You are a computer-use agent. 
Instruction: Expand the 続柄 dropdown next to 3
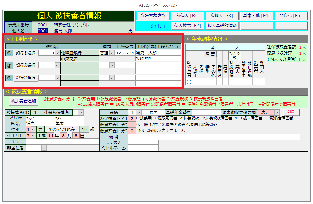pyautogui.click(x=138, y=112)
